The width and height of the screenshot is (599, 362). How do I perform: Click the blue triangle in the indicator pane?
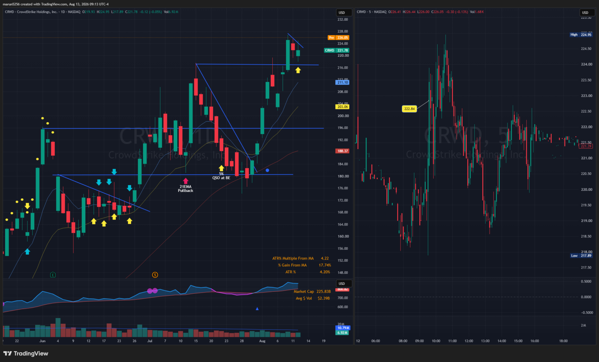257,309
